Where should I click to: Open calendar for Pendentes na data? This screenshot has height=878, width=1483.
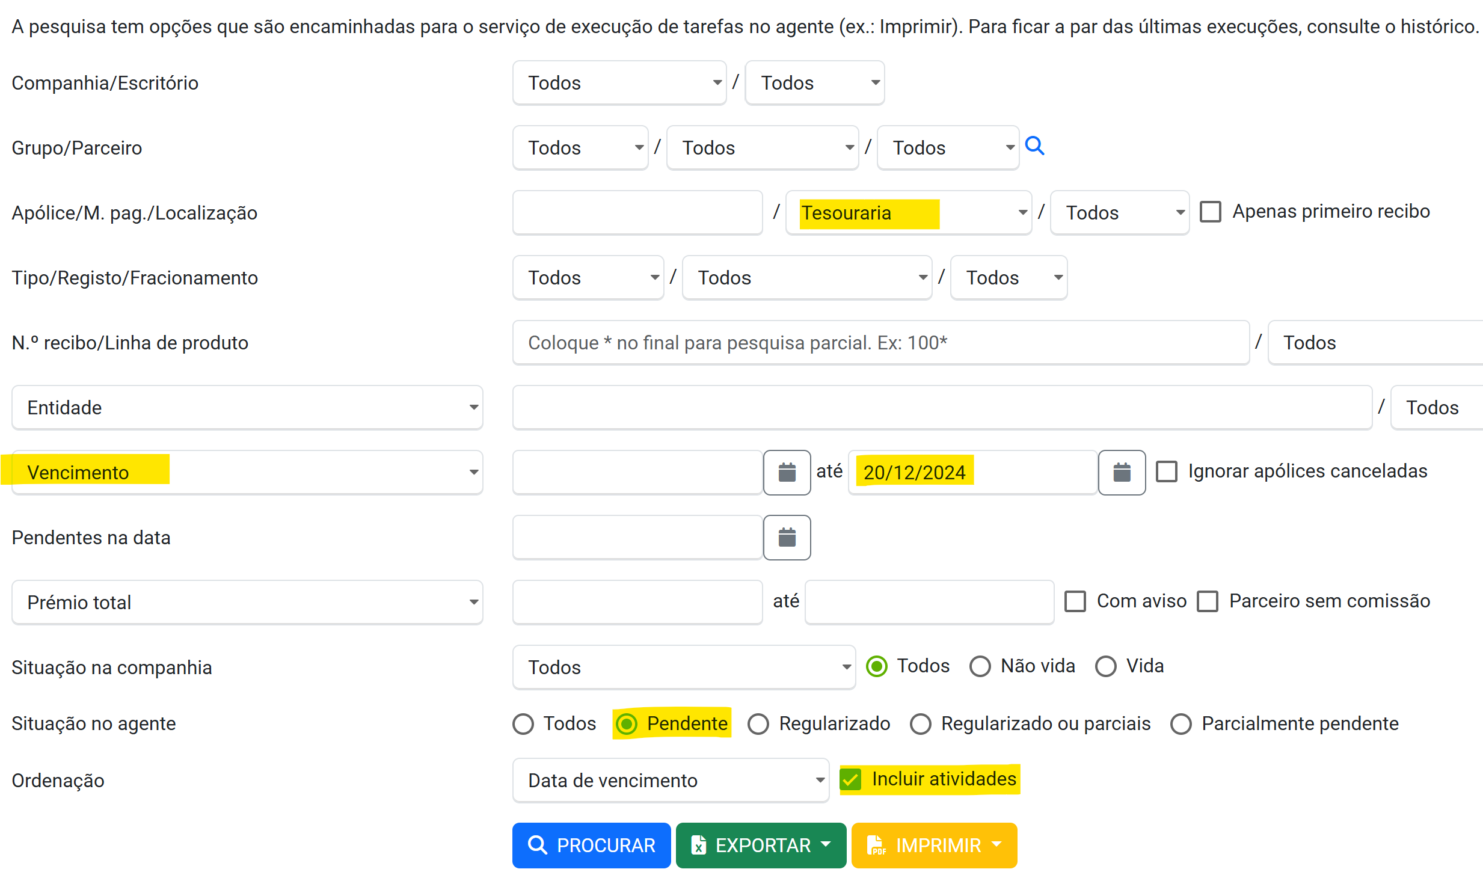click(787, 537)
